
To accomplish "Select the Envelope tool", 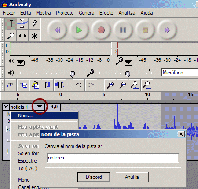I will pyautogui.click(x=22, y=23).
